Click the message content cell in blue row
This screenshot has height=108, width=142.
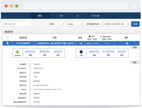[55, 43]
